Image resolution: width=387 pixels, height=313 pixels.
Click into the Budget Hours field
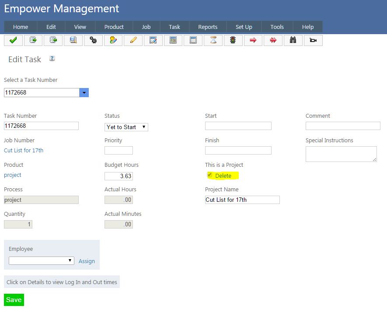pos(119,176)
